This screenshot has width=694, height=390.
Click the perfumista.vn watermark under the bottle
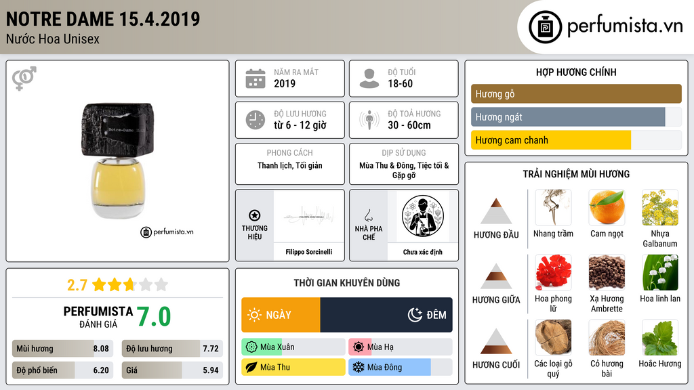(167, 232)
